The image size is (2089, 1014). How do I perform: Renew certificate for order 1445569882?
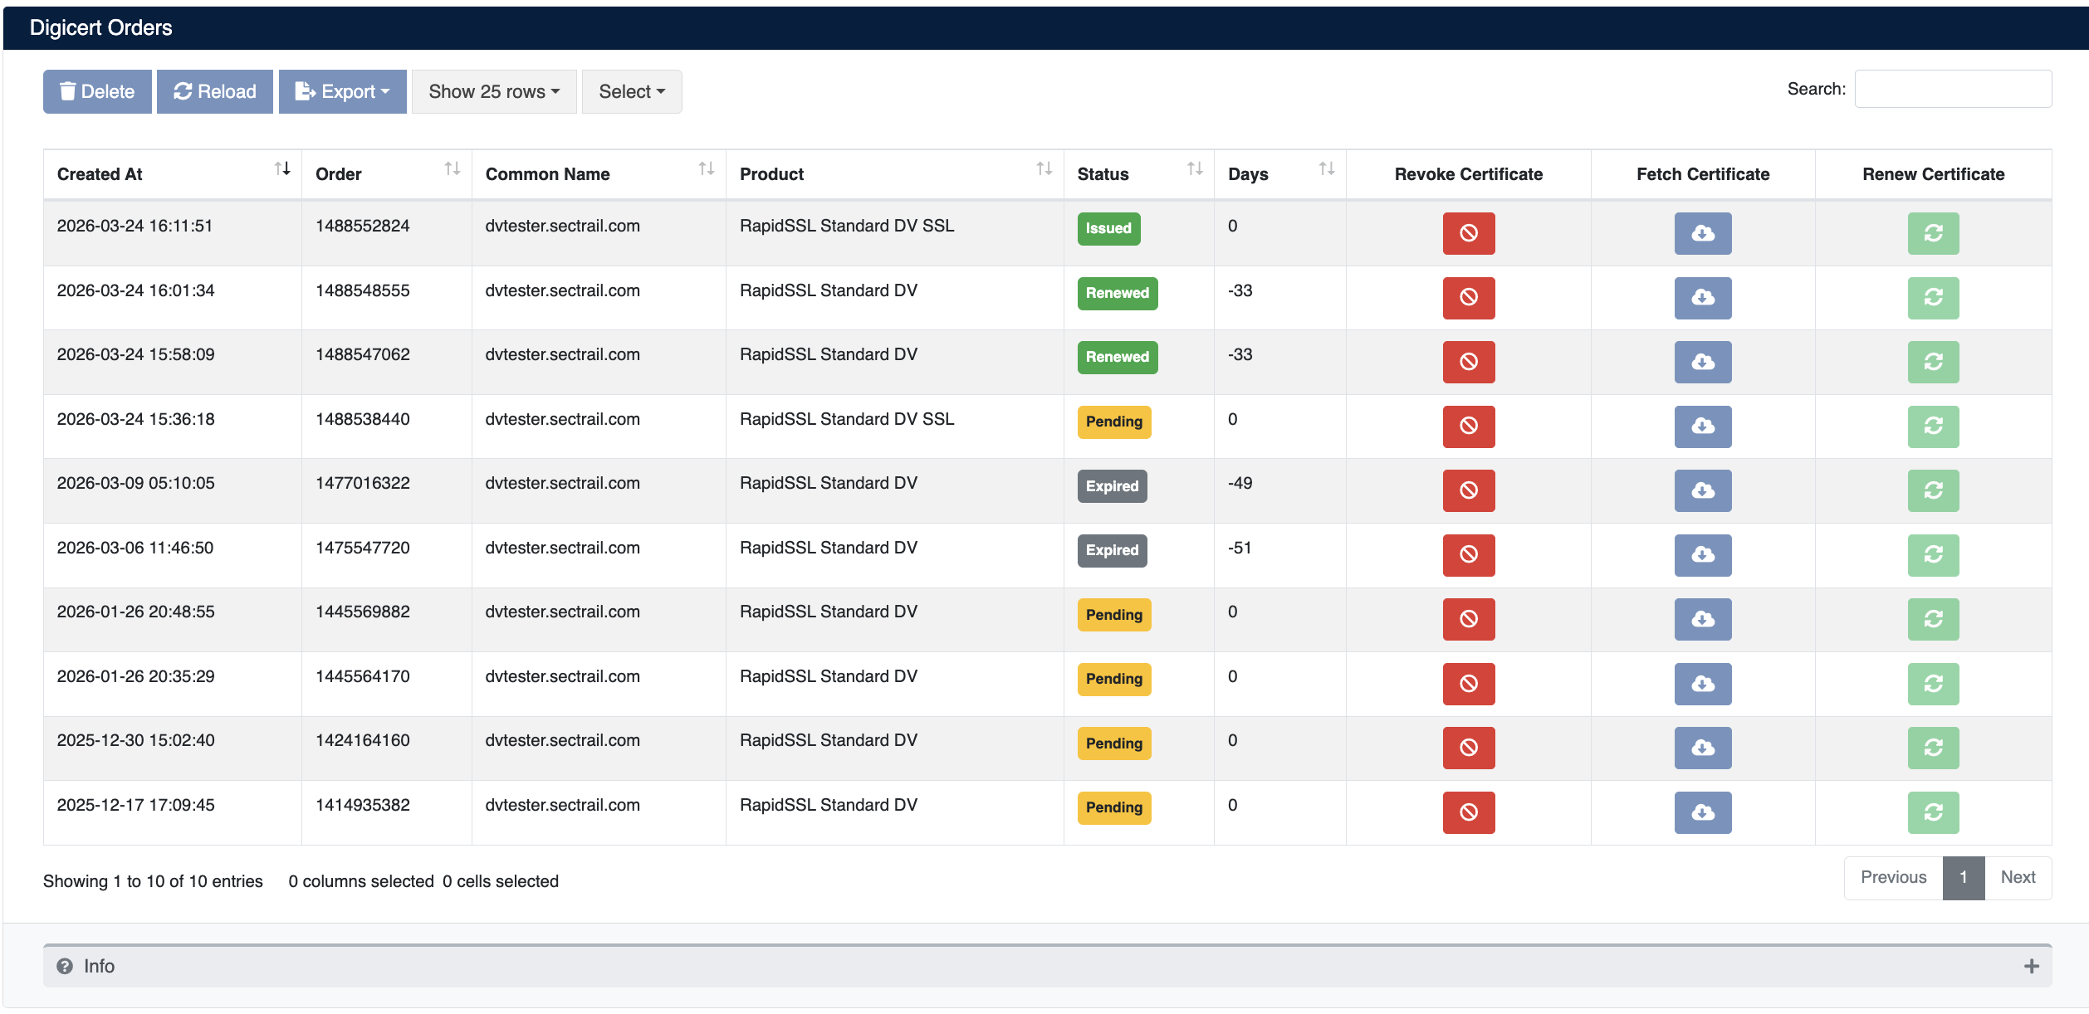coord(1933,619)
